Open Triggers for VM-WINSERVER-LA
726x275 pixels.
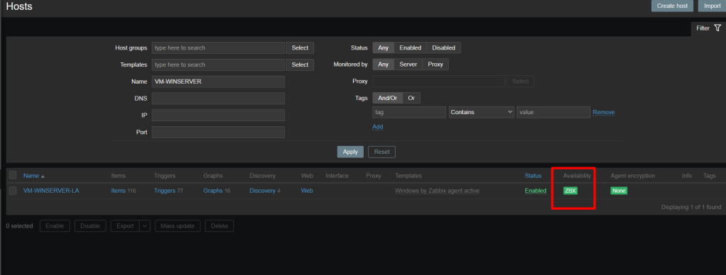coord(164,191)
